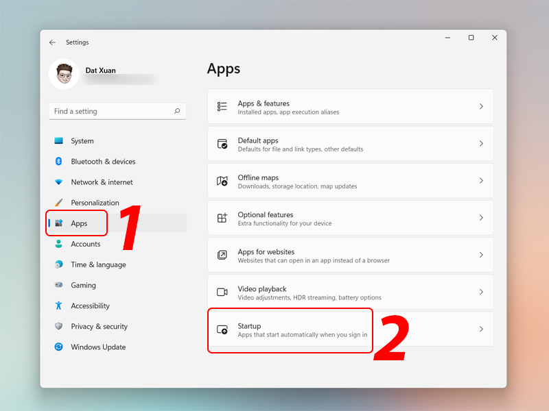549x411 pixels.
Task: Select Privacy & security
Action: click(x=99, y=327)
